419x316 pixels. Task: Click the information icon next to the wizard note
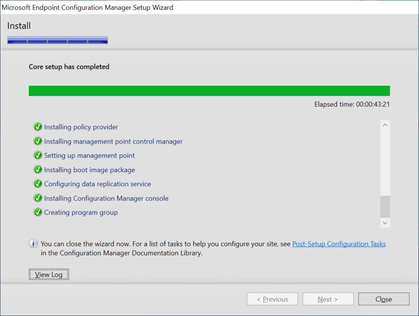34,244
